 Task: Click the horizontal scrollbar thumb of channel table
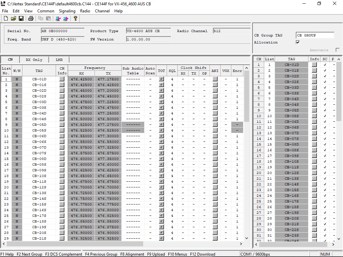pos(74,244)
